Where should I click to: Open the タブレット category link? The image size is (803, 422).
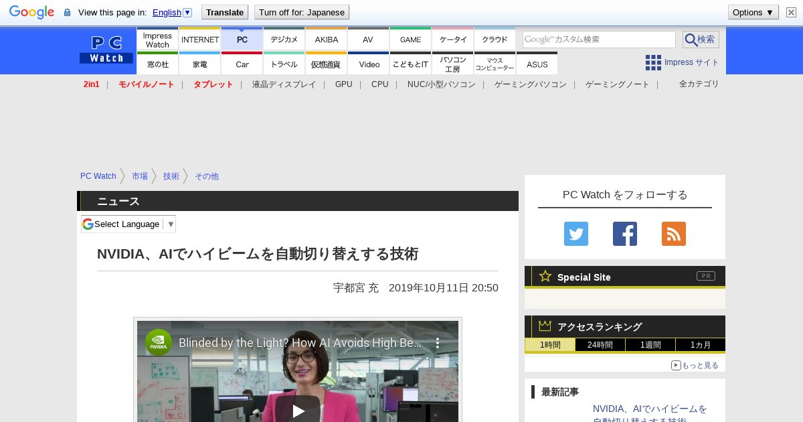tap(213, 84)
